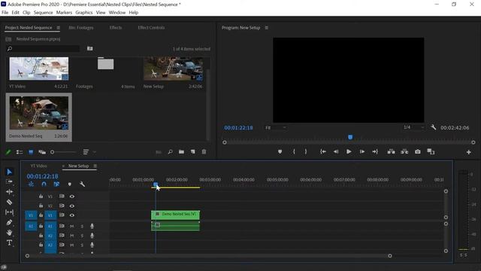The image size is (481, 271).
Task: Click Go to Out point button
Action: [375, 152]
